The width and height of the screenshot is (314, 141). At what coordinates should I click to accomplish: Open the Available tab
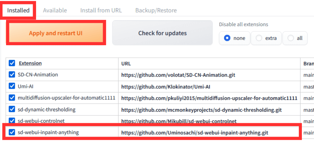click(x=55, y=10)
